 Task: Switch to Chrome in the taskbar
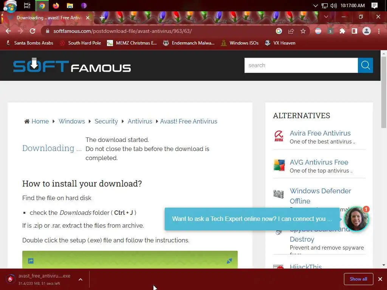click(42, 5)
